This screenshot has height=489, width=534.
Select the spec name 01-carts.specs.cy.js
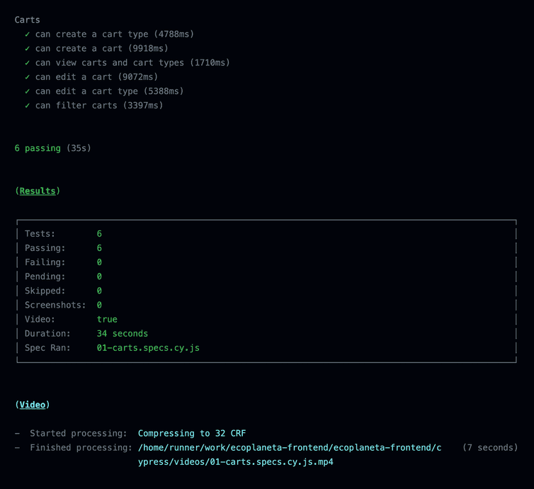tap(148, 347)
